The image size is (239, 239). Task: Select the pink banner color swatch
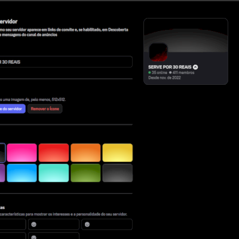[22, 152]
